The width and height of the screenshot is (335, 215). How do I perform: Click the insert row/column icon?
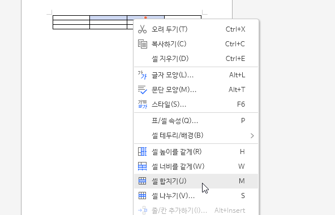click(x=142, y=210)
